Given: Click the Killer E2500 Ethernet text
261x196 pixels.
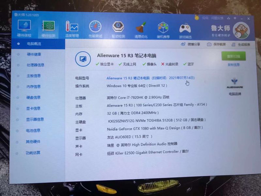Looking at the screenshot, I should pyautogui.click(x=148, y=153).
